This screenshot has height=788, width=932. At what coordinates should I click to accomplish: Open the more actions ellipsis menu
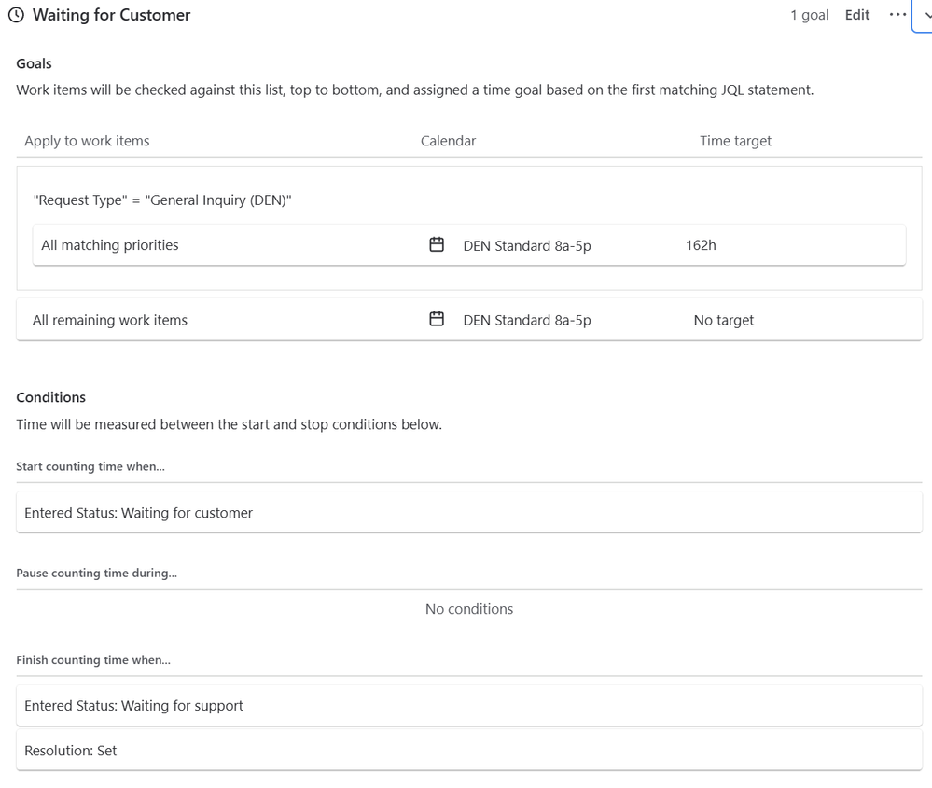[x=897, y=15]
